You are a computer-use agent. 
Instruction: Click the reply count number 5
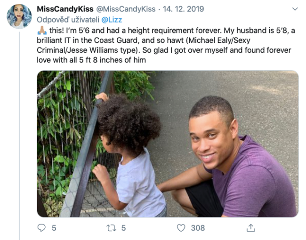point(54,228)
